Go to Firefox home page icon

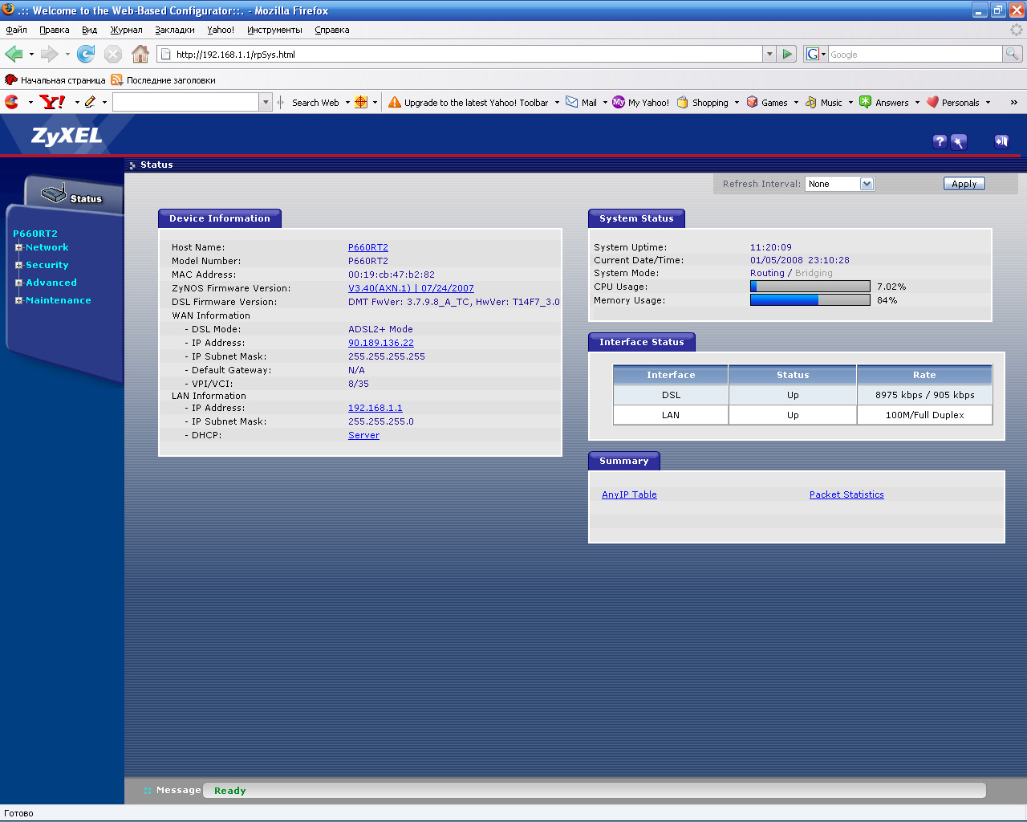140,54
